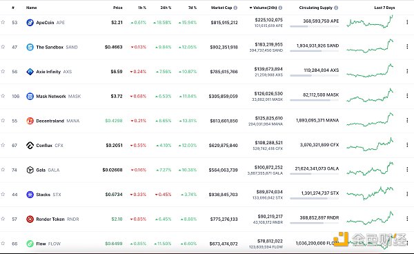Image resolution: width=414 pixels, height=254 pixels.
Task: Sort by Price column header
Action: [x=118, y=8]
